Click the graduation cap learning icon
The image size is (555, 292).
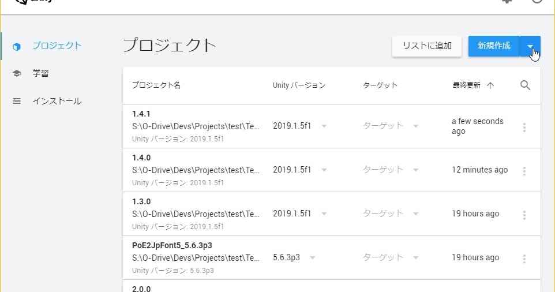tap(17, 73)
